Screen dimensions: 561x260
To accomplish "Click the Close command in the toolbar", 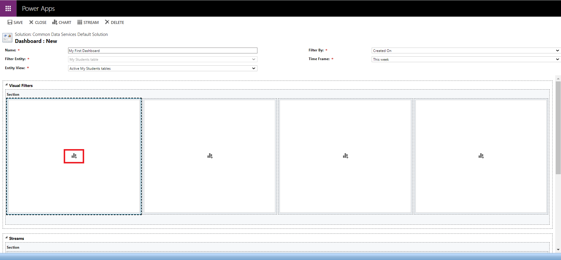I will (x=38, y=22).
